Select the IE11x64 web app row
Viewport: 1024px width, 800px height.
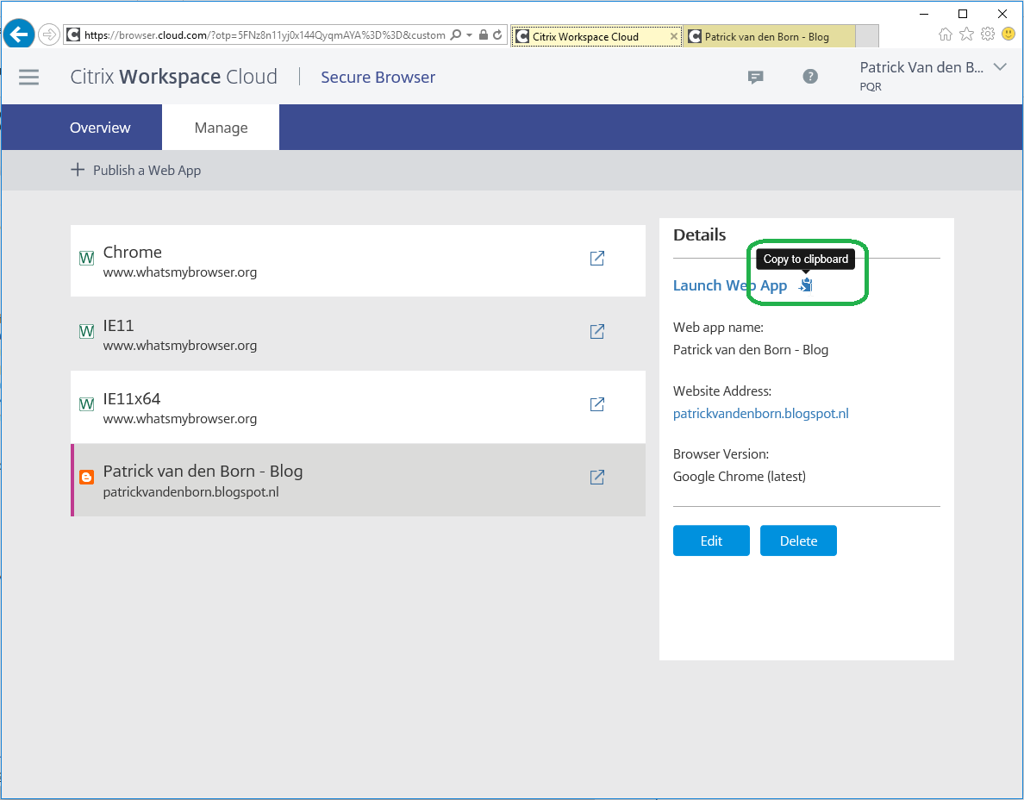pyautogui.click(x=358, y=407)
